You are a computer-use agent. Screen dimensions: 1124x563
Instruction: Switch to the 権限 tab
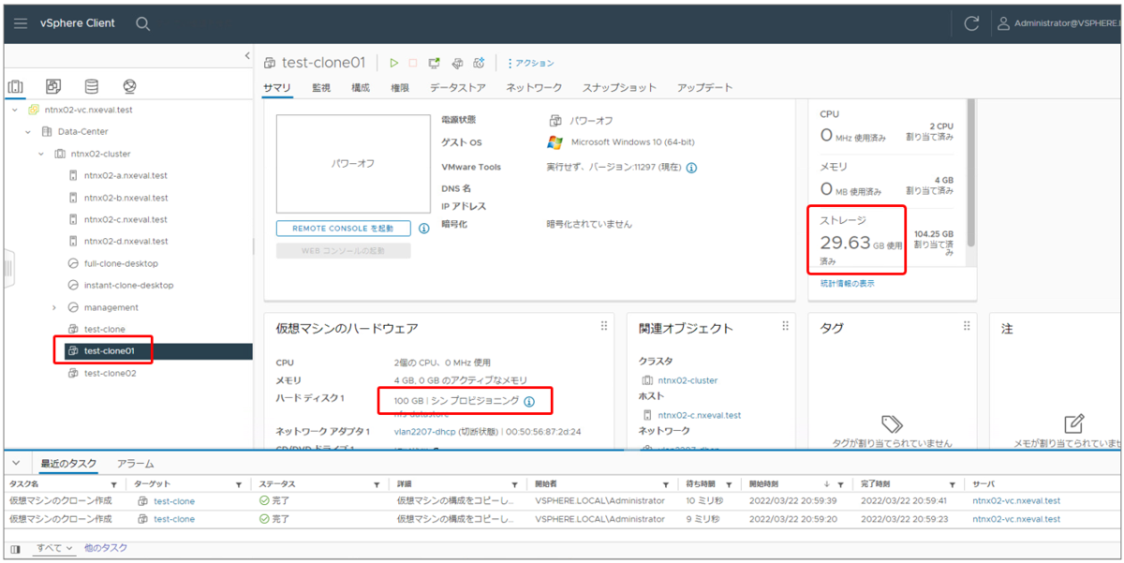coord(400,87)
